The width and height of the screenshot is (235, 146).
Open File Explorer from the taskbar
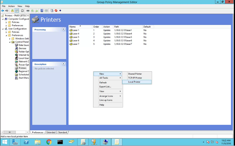[x=38, y=142]
